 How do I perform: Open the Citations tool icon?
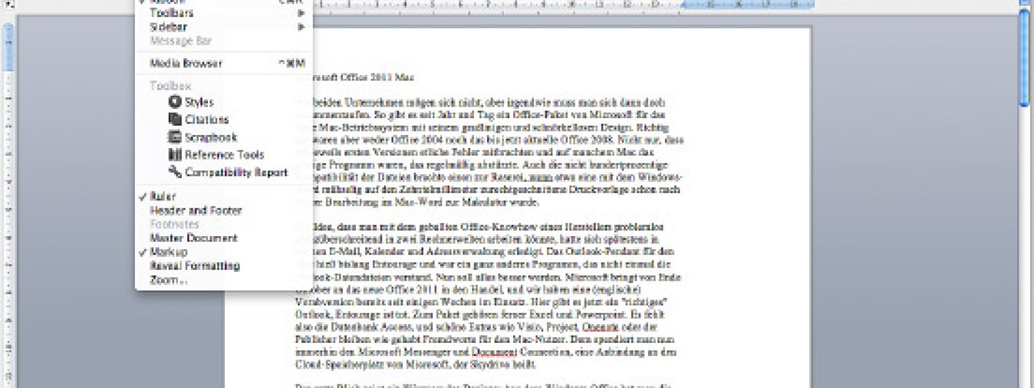175,119
